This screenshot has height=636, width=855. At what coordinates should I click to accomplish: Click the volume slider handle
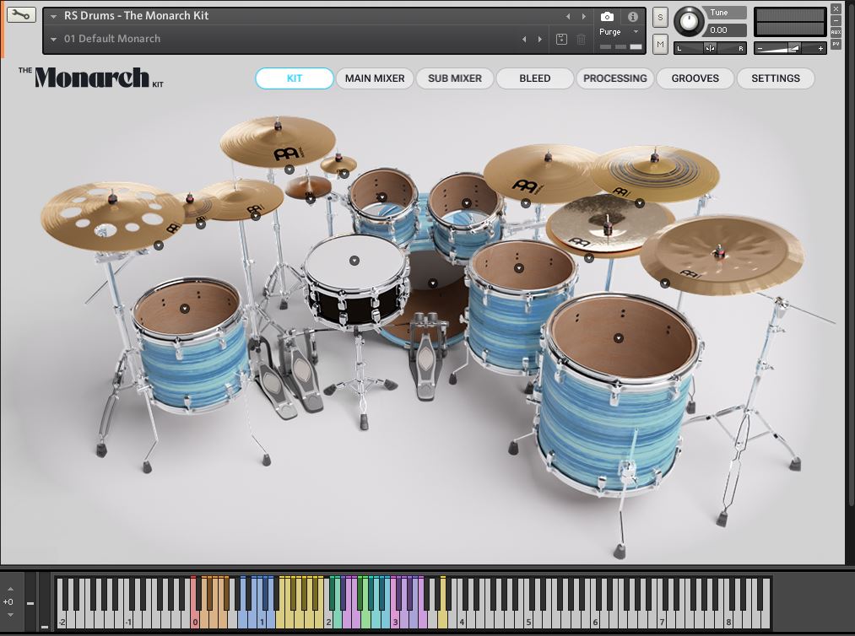tap(794, 49)
